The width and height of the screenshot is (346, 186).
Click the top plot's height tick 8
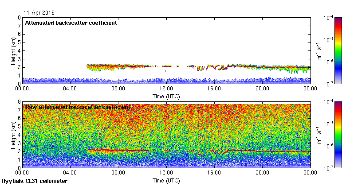click(x=20, y=18)
